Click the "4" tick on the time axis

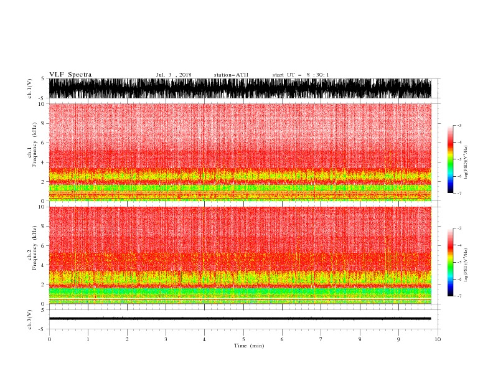[204, 339]
